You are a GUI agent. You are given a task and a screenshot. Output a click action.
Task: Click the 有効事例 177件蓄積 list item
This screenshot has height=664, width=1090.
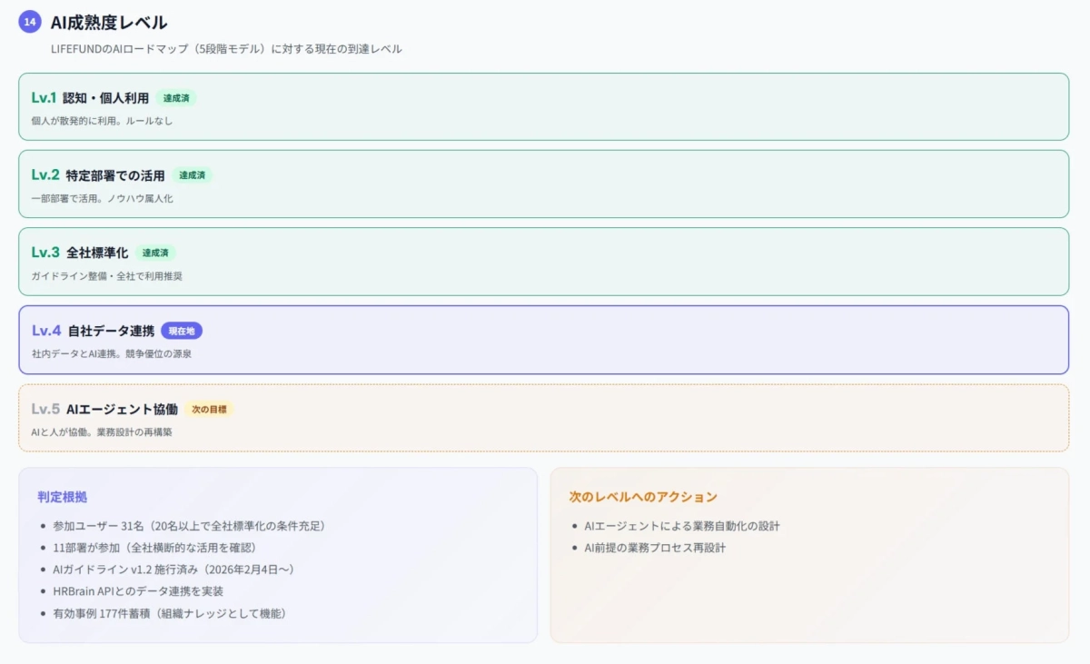pyautogui.click(x=168, y=613)
